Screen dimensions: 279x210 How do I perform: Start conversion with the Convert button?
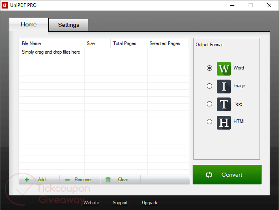tap(227, 175)
